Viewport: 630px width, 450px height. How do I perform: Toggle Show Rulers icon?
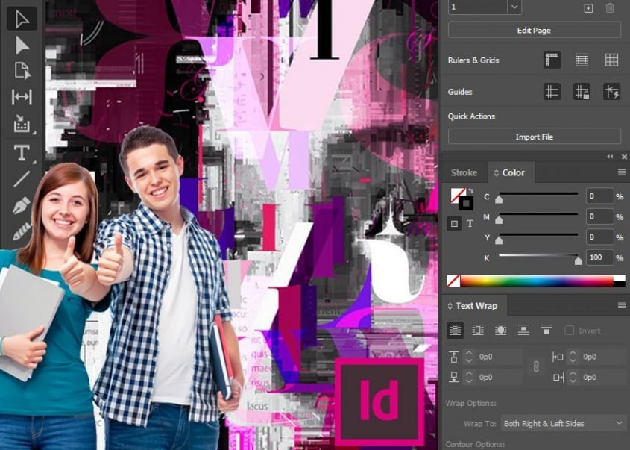(552, 60)
